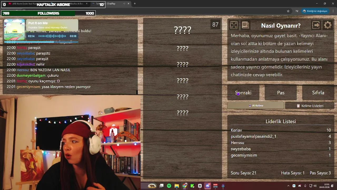Advance to the next word with Sonraki
Image resolution: width=337 pixels, height=190 pixels.
click(243, 93)
